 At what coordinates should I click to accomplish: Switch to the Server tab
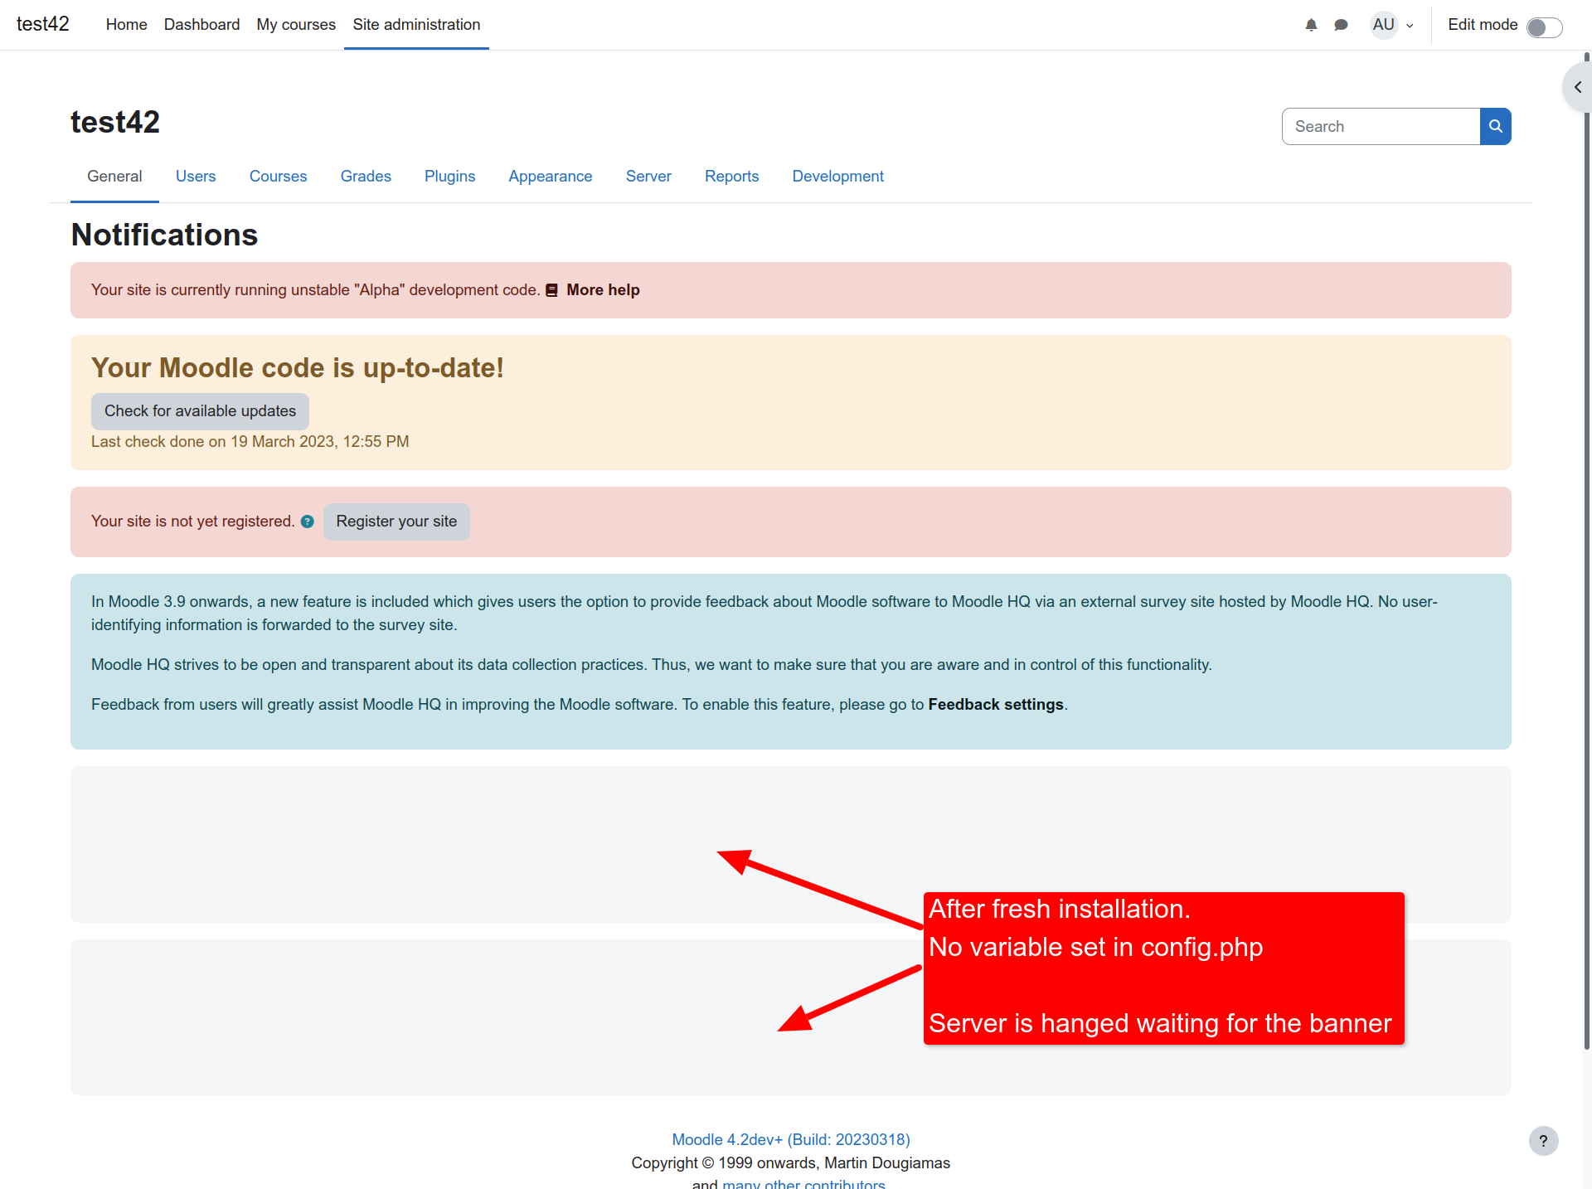tap(648, 177)
